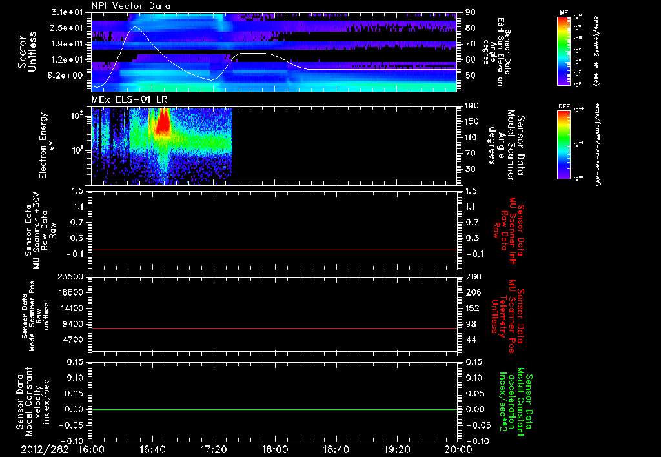The height and width of the screenshot is (457, 661).
Task: Click the 152 telemetry axis tick label
Action: [473, 308]
